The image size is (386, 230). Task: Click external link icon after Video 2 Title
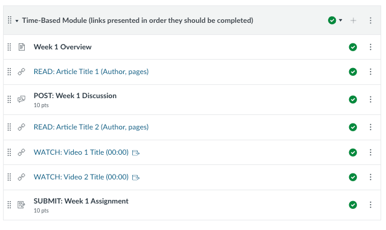(136, 178)
